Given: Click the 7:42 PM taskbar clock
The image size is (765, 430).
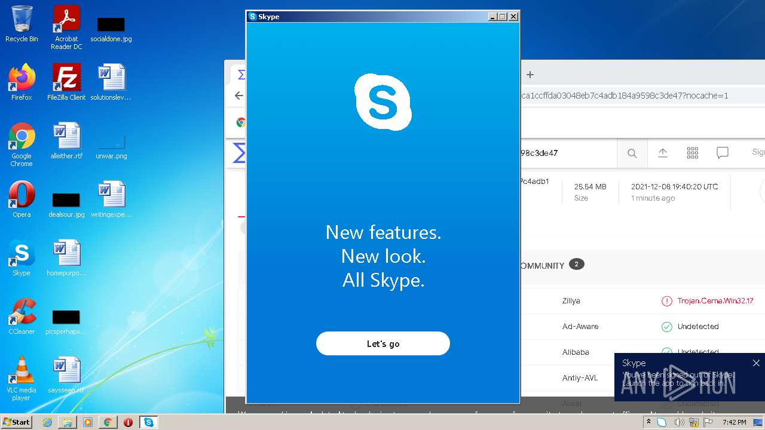Looking at the screenshot, I should coord(734,422).
